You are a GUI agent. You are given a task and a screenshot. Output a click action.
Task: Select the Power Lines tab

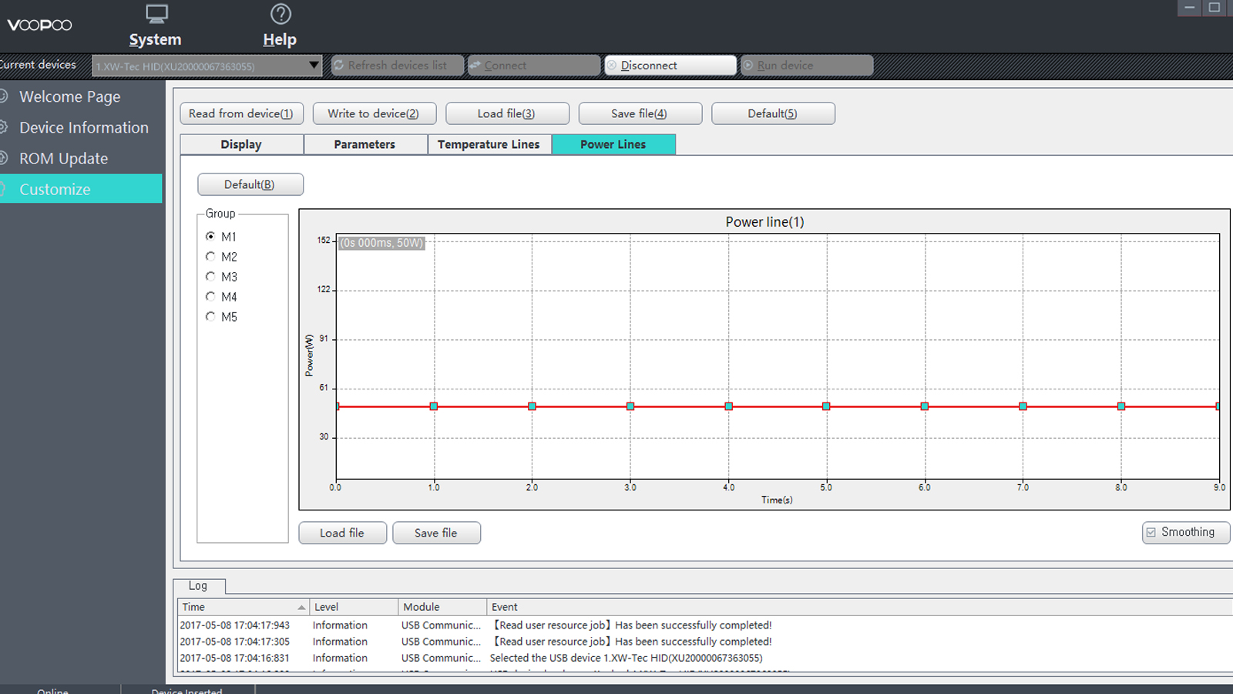tap(613, 144)
